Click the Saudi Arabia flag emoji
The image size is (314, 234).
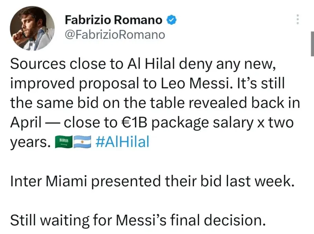(64, 142)
